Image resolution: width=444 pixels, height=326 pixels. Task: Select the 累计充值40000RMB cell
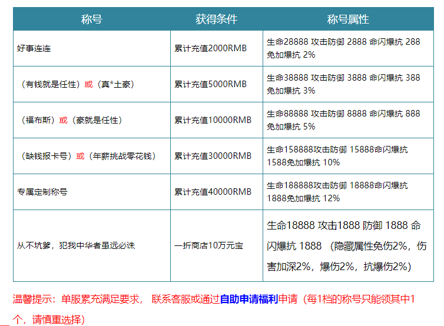(217, 192)
